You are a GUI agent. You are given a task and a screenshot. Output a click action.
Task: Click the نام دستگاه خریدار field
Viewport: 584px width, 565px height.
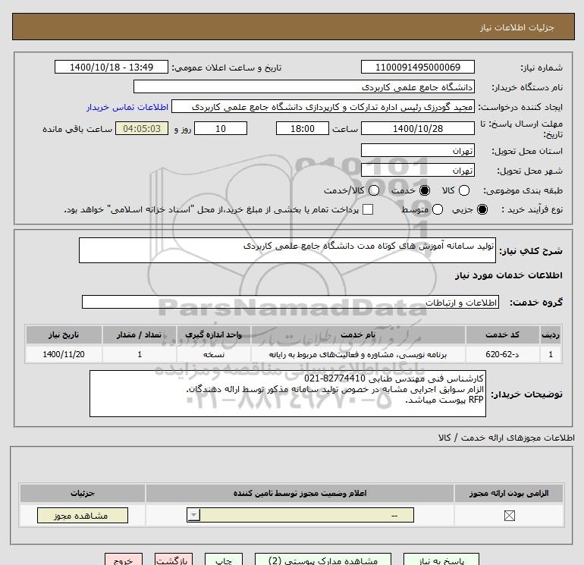(304, 86)
